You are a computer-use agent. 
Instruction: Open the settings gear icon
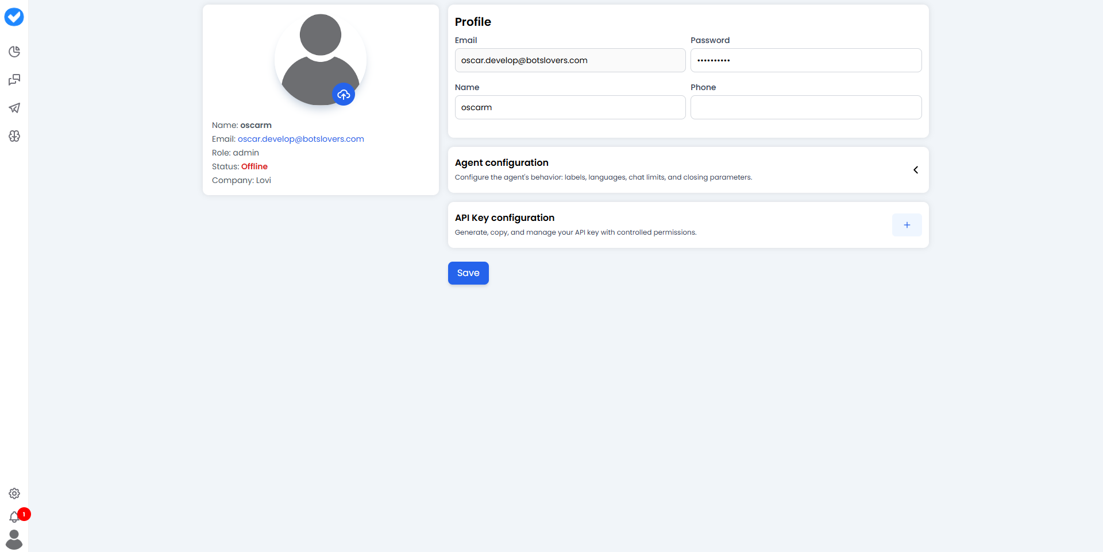click(x=14, y=493)
